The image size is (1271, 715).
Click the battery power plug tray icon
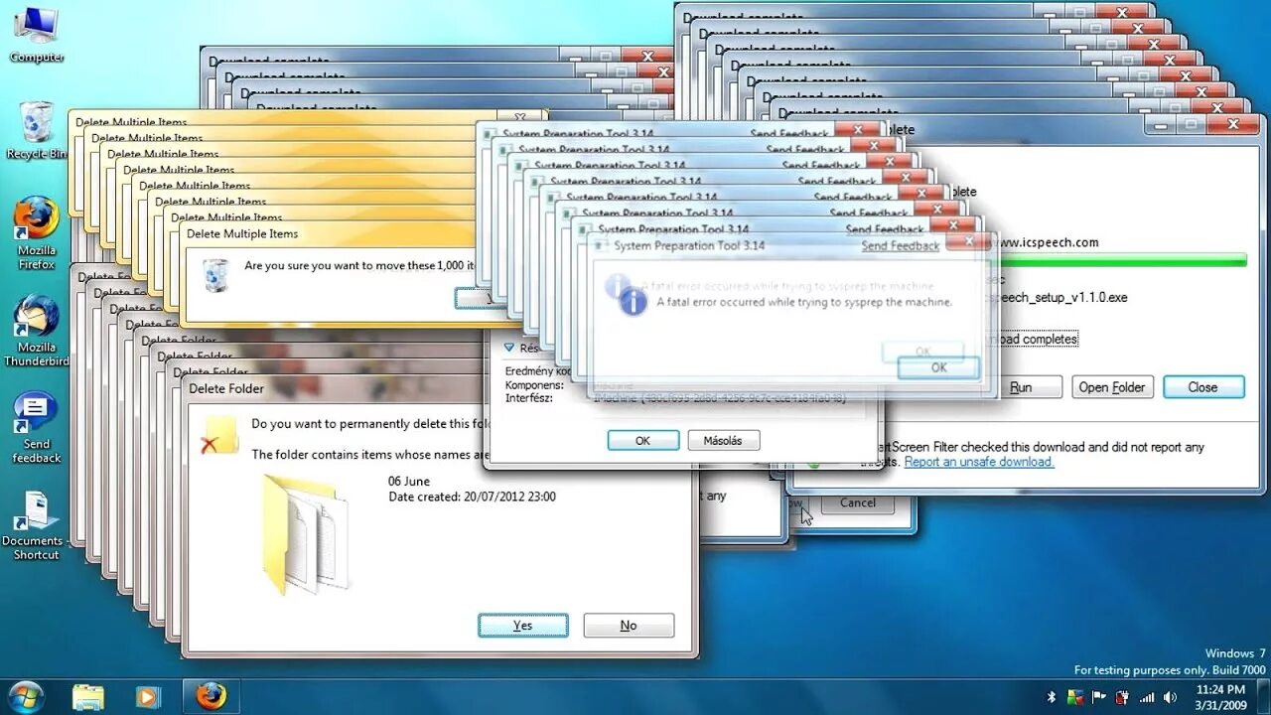coord(1123,697)
